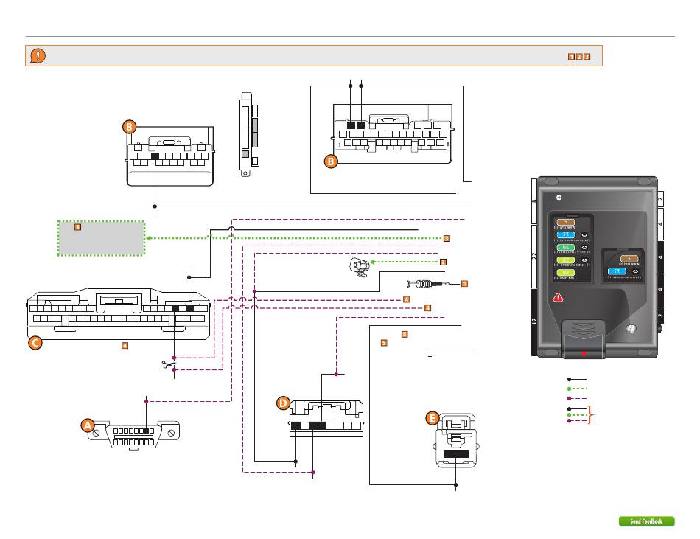The width and height of the screenshot is (700, 539).
Task: Select the orange A connector badge
Action: coord(88,425)
